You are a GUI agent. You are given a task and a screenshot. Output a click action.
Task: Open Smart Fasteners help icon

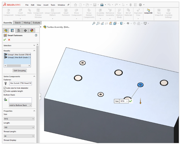pyautogui.click(x=36, y=35)
